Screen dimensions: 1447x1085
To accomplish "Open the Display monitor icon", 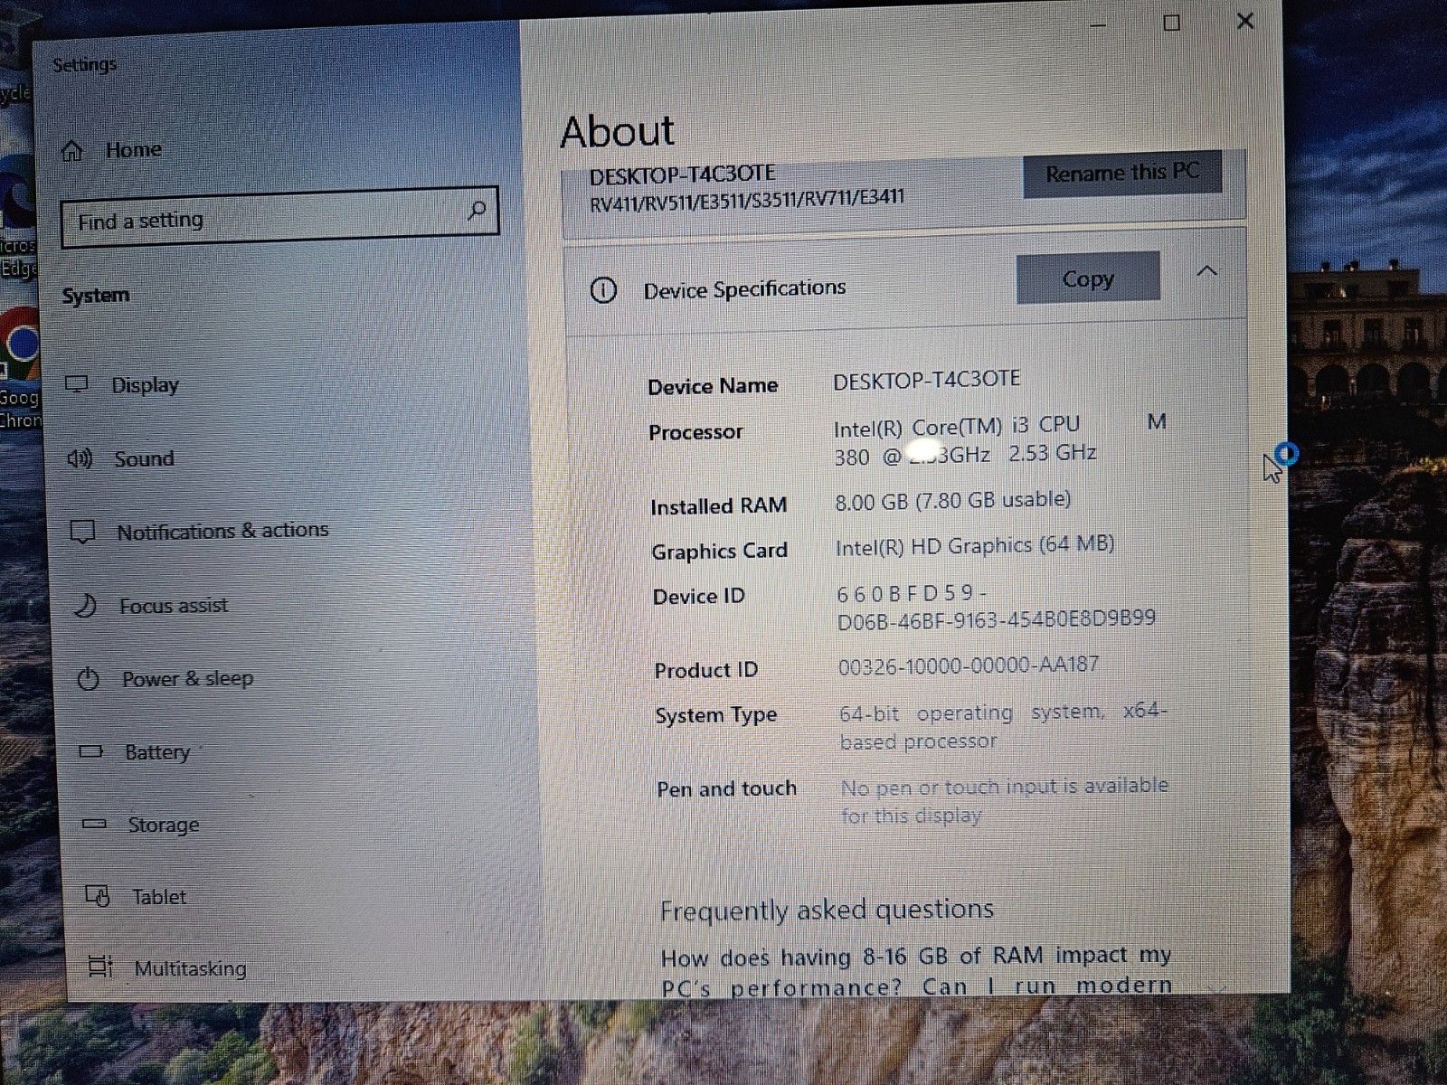I will click(x=78, y=384).
